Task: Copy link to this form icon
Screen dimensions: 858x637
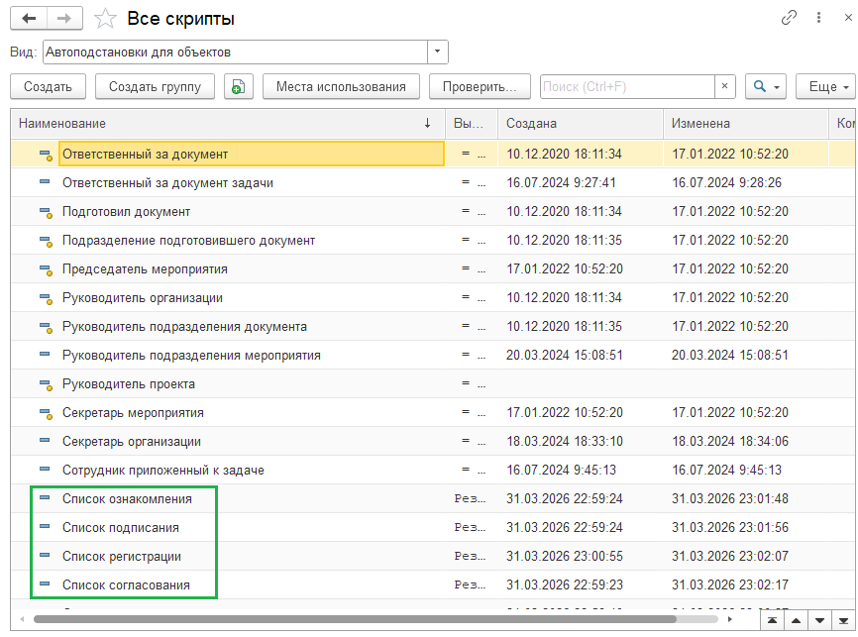Action: click(x=790, y=18)
